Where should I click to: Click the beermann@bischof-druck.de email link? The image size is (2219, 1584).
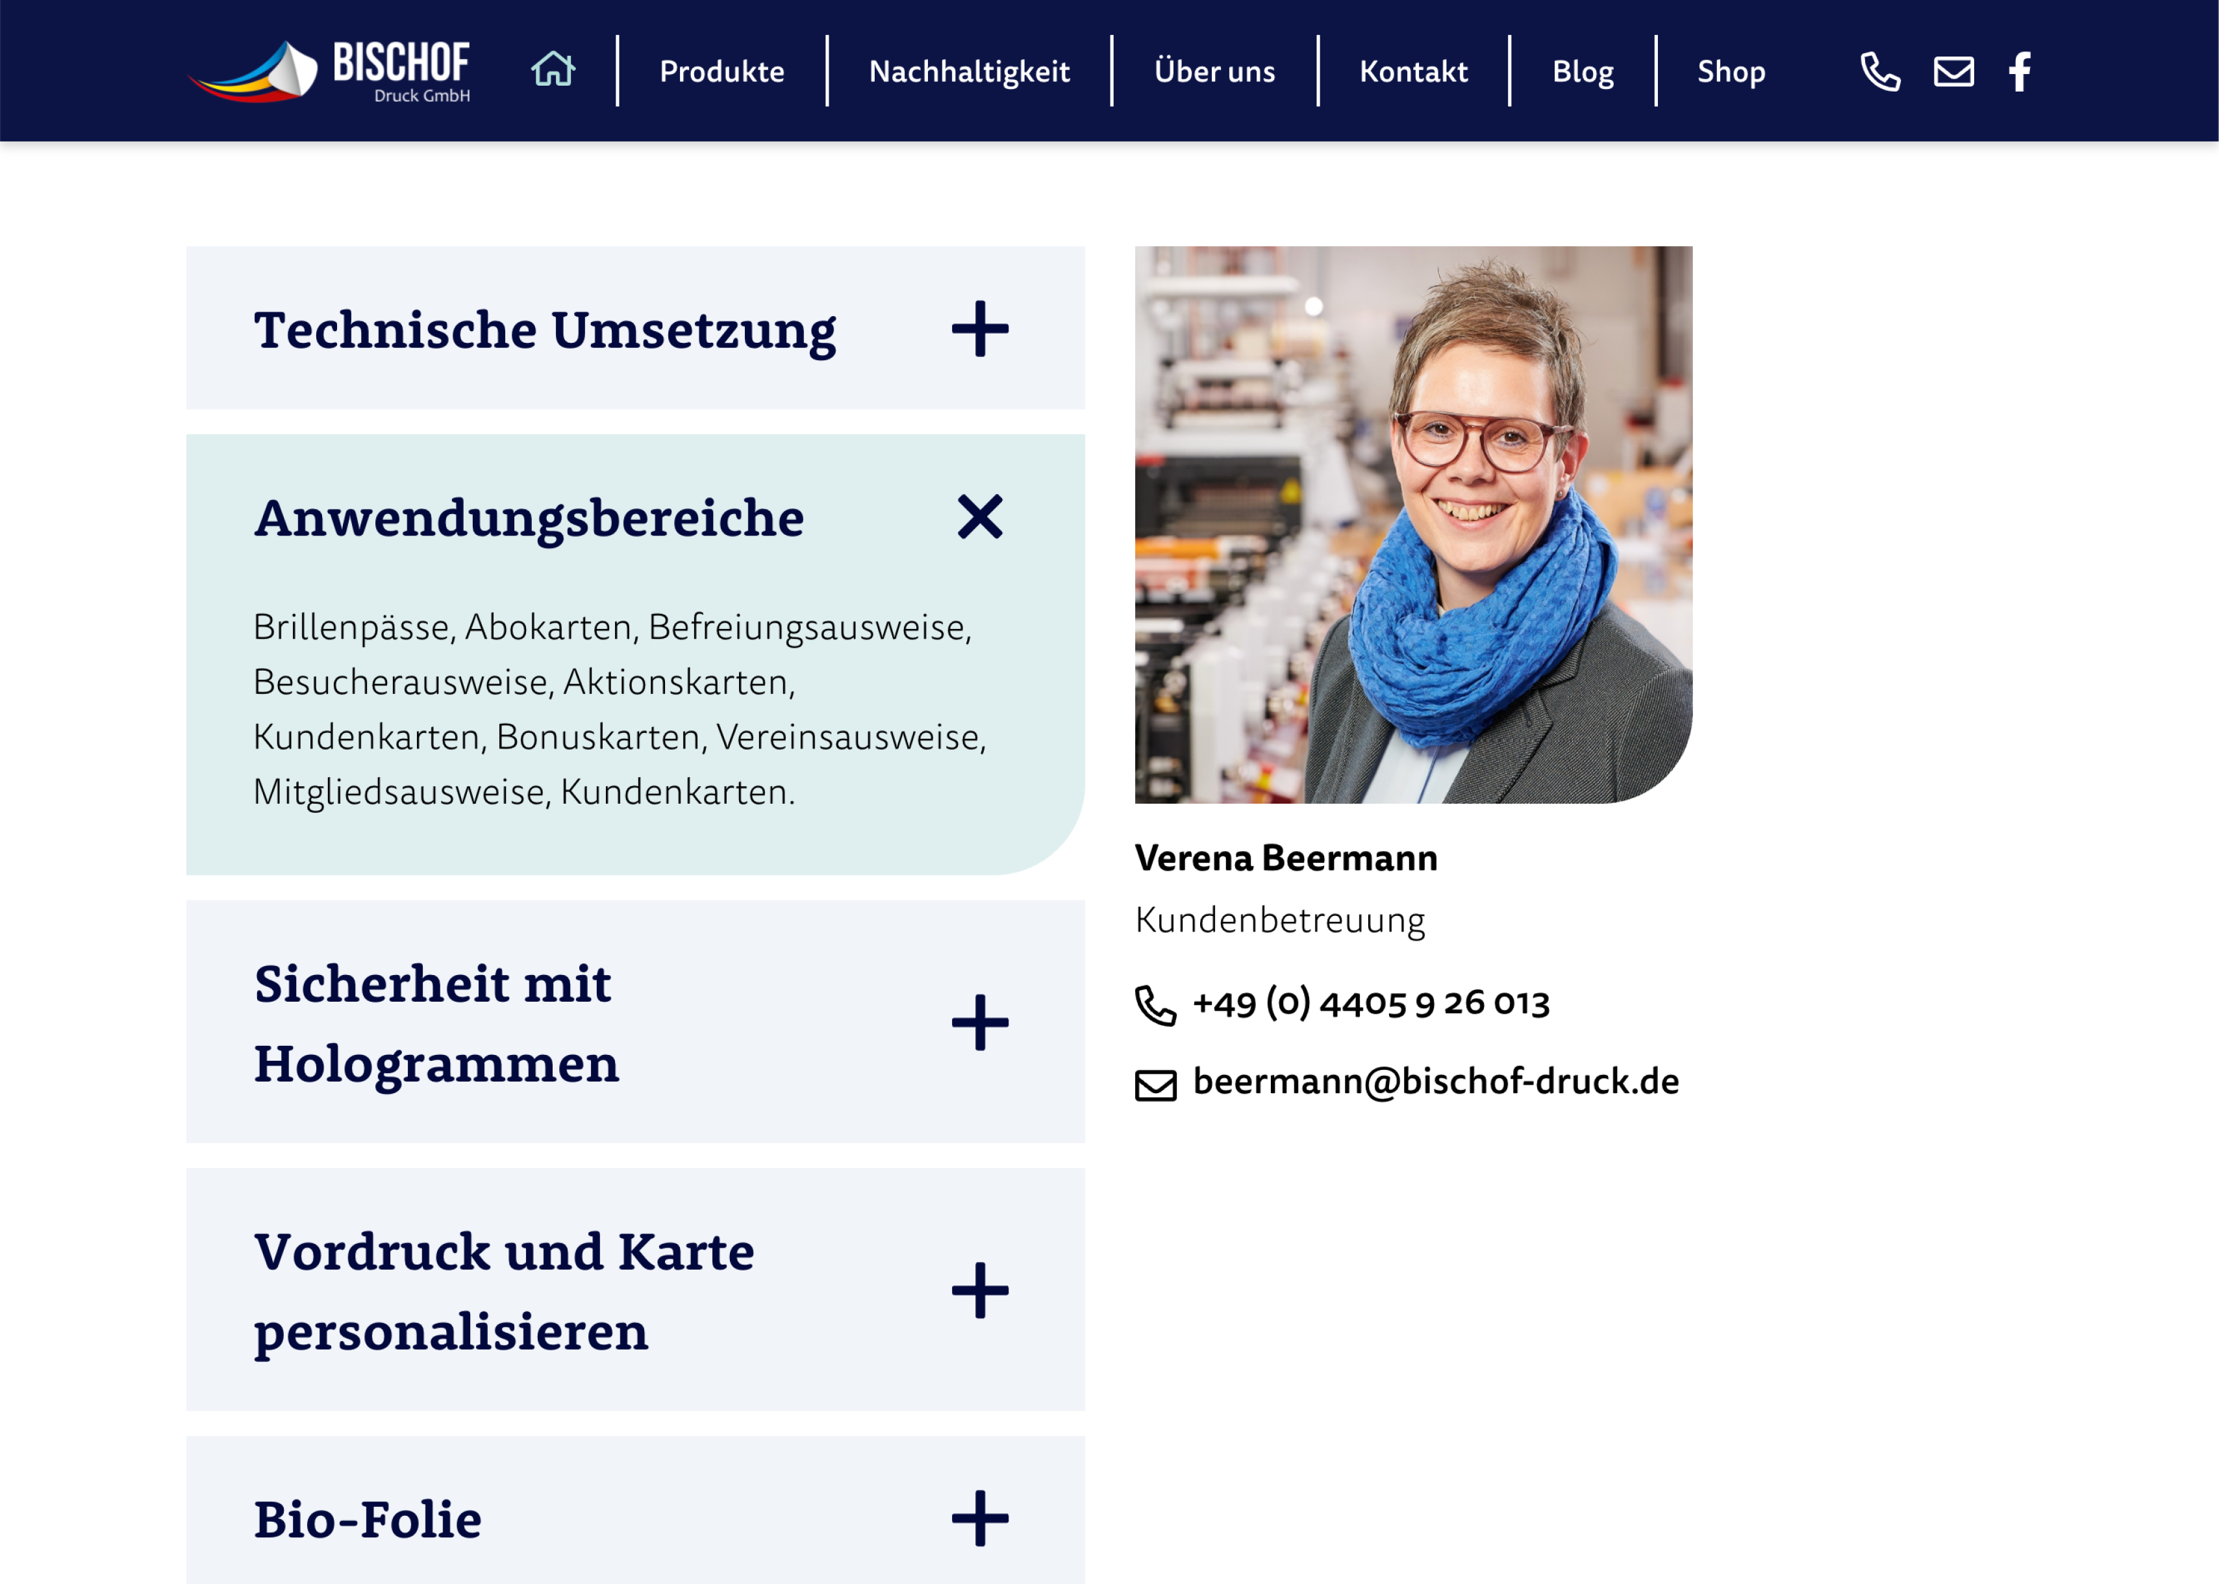(1435, 1082)
